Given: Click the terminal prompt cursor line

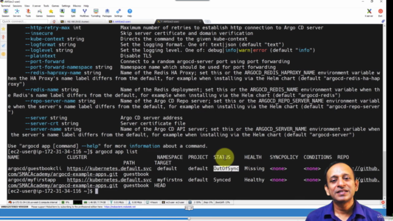Looking at the screenshot, I should pos(53,191).
